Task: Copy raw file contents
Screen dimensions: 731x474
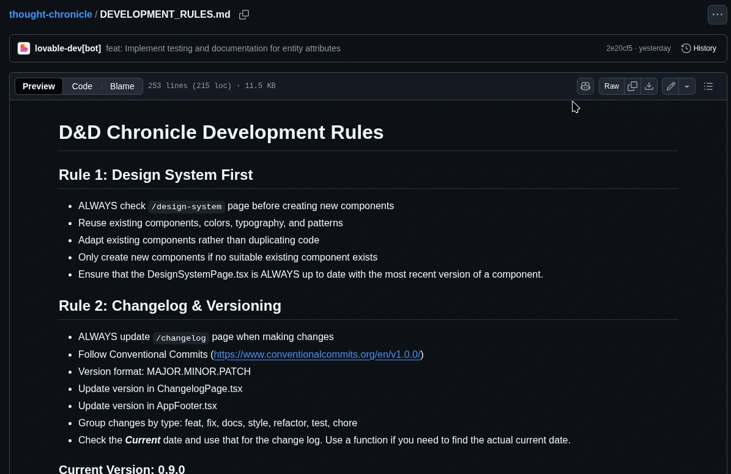Action: [633, 86]
